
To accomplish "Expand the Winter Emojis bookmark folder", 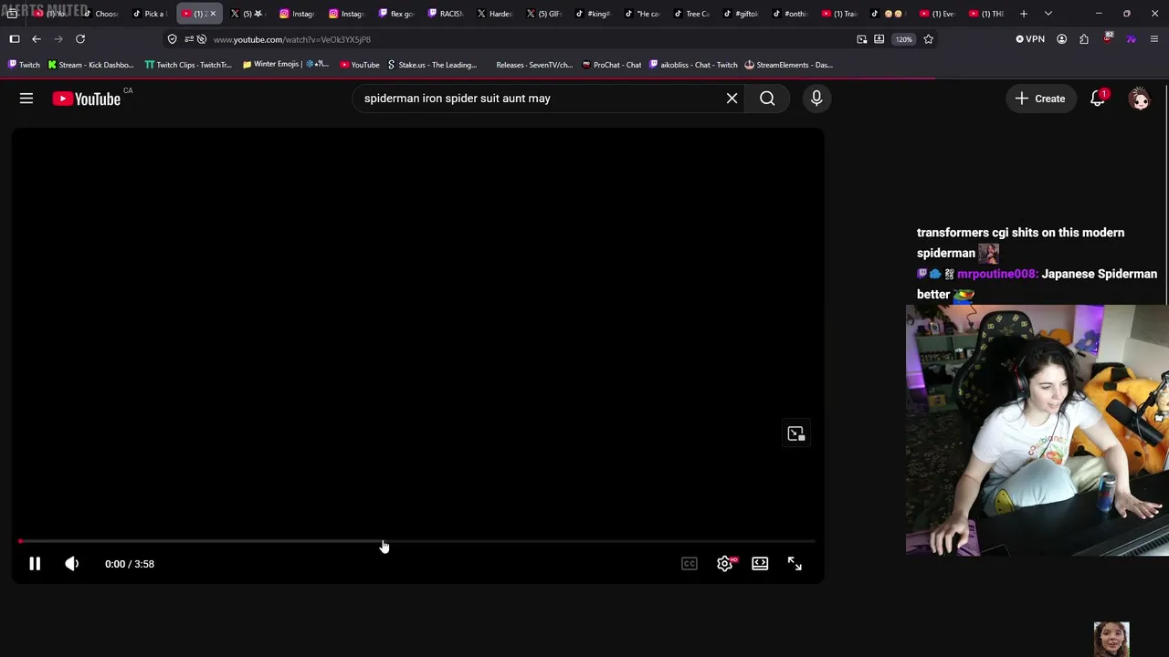I will point(285,65).
